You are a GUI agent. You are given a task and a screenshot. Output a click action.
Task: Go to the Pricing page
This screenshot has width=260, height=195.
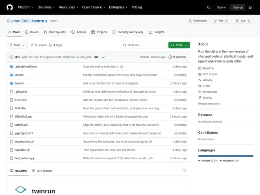(136, 7)
